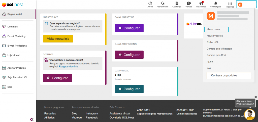Click Configurar in the E-mail Marketing card
This screenshot has height=122, width=258.
coord(129,28)
